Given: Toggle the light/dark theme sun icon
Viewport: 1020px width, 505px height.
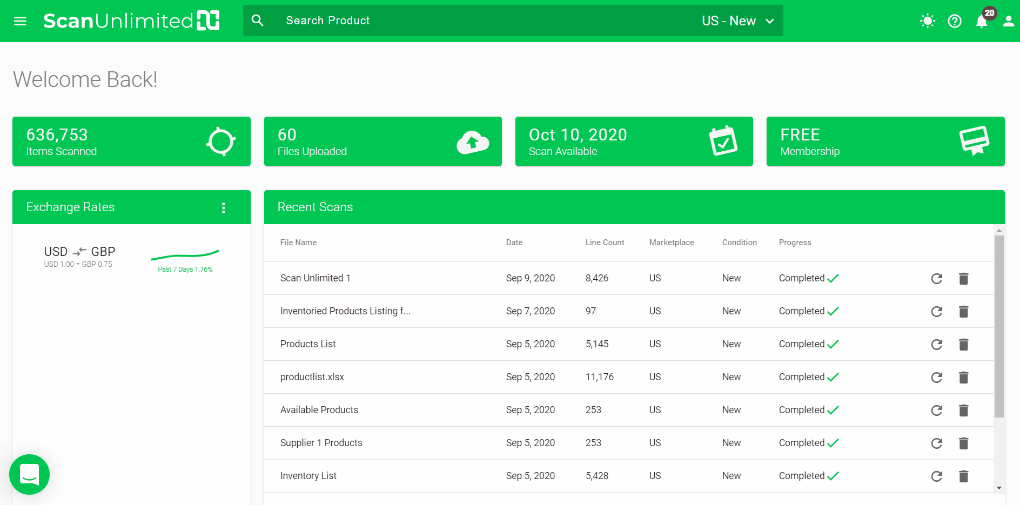Looking at the screenshot, I should 927,21.
